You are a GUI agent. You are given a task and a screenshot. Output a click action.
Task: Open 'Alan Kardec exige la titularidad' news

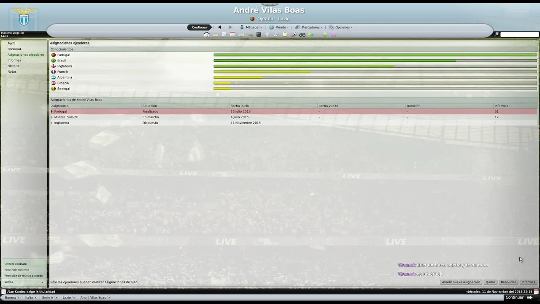(31, 291)
